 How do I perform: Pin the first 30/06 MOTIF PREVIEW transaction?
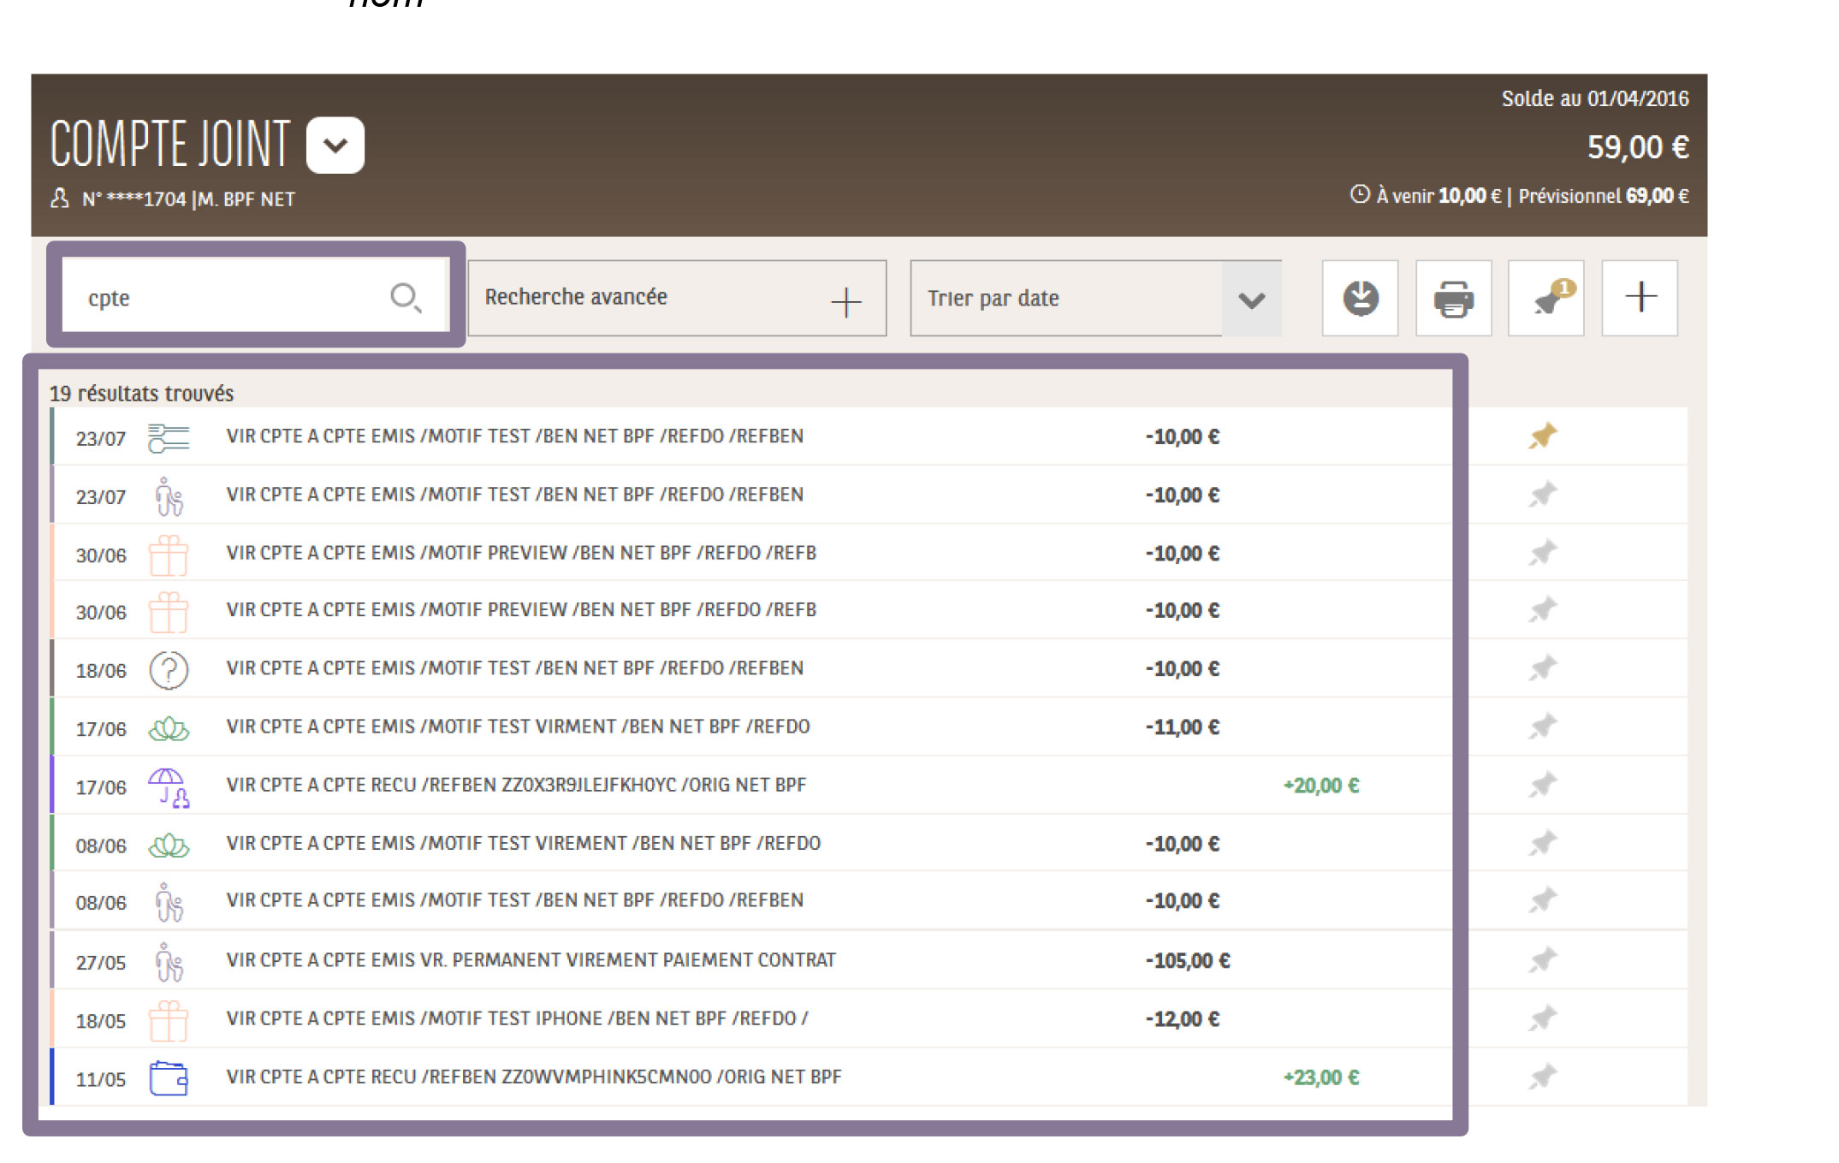click(1542, 553)
